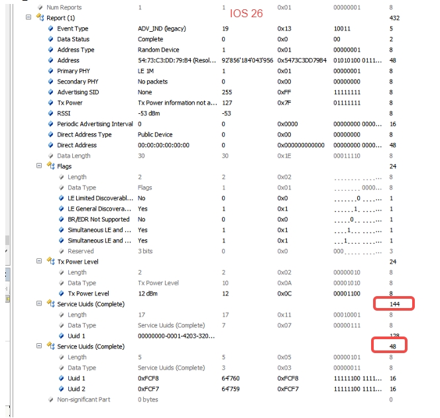
Task: Select the Address row label
Action: pos(68,60)
